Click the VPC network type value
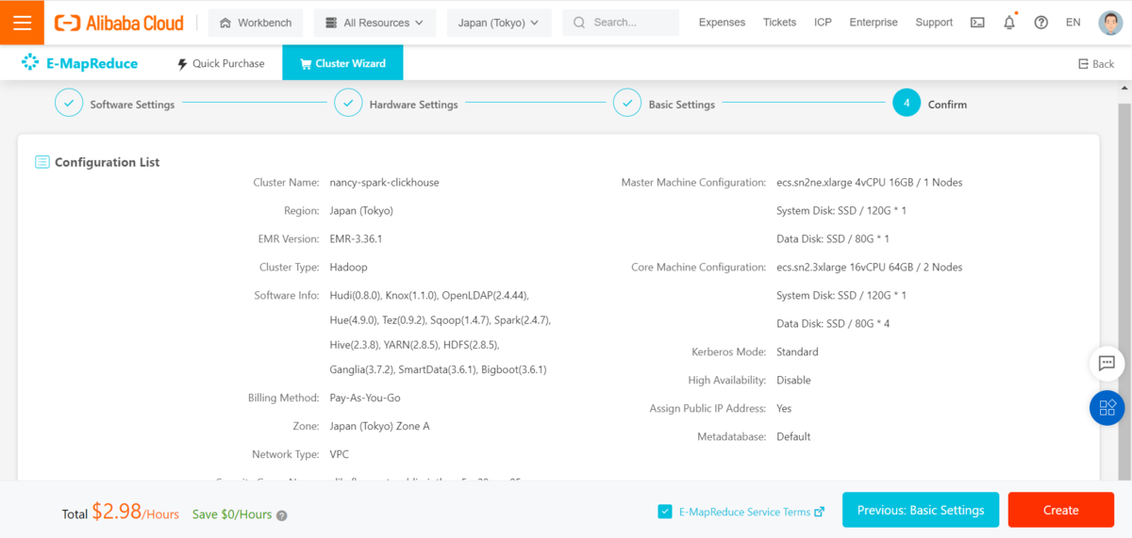 tap(339, 454)
